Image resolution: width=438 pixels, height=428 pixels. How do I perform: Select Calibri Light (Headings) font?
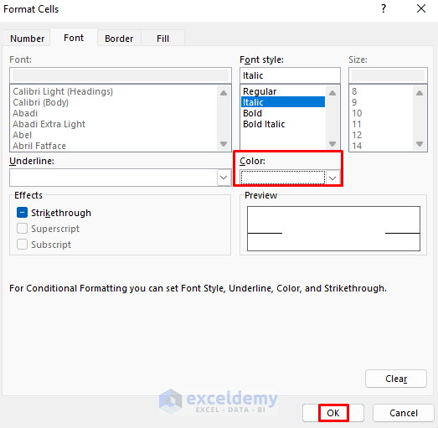click(63, 91)
